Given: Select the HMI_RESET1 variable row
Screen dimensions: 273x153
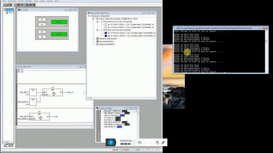Looking at the screenshot, I should pyautogui.click(x=116, y=113).
